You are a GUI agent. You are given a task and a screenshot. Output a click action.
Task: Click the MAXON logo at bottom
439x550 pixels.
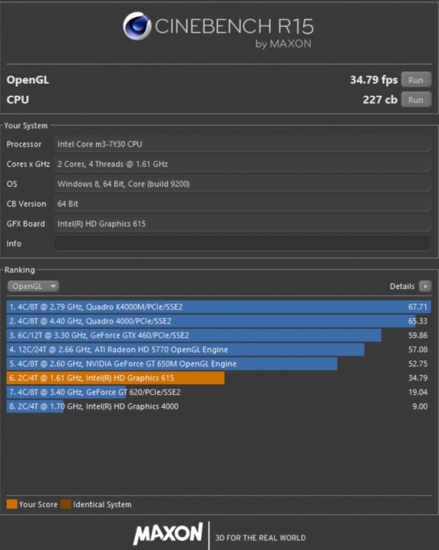tap(168, 534)
